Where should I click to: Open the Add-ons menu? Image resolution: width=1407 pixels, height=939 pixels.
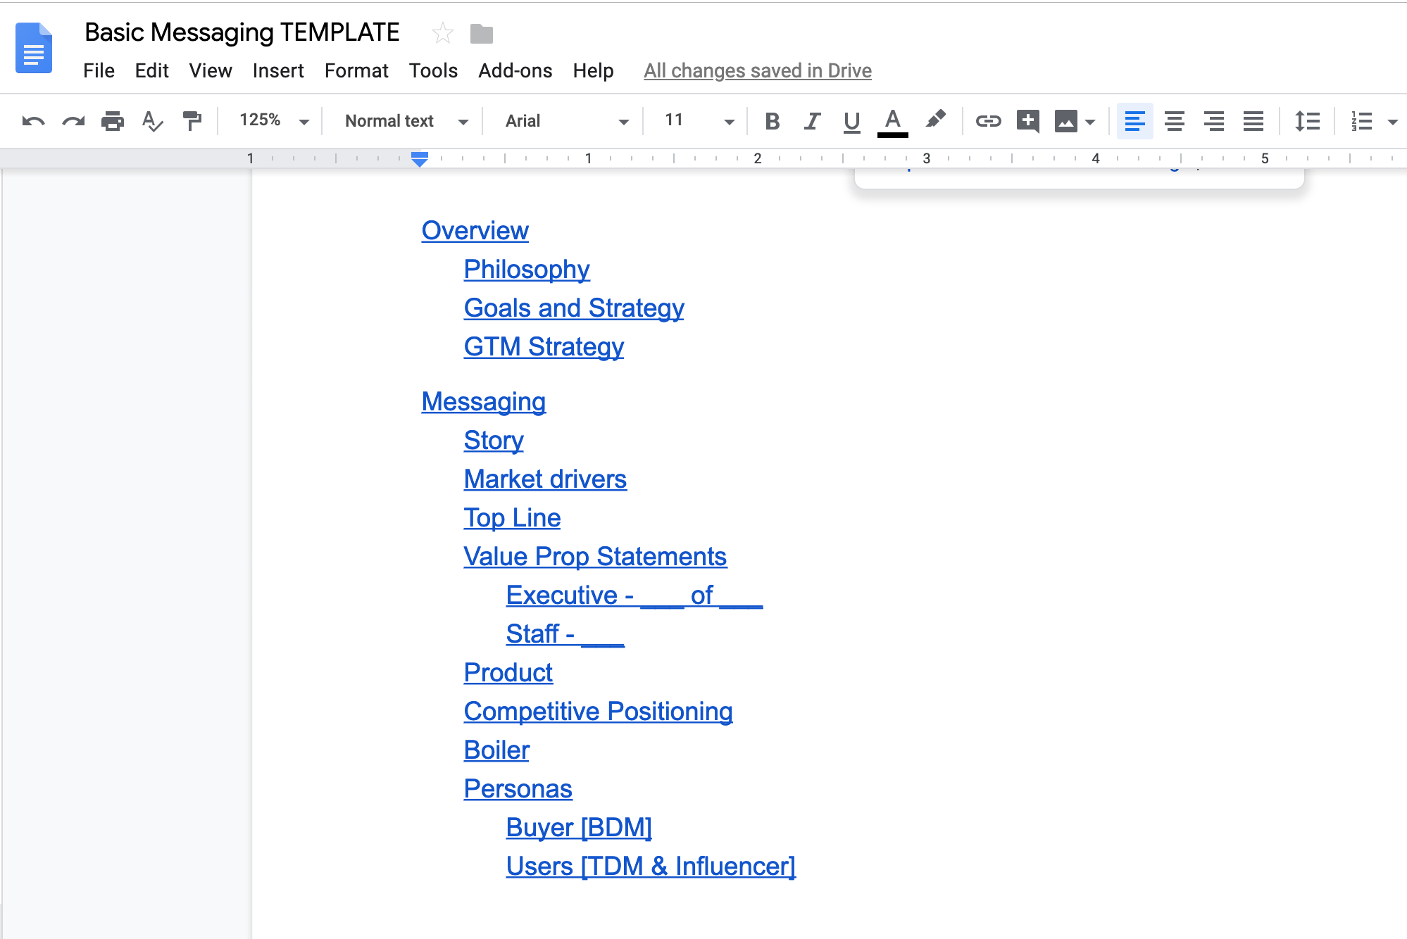(515, 70)
